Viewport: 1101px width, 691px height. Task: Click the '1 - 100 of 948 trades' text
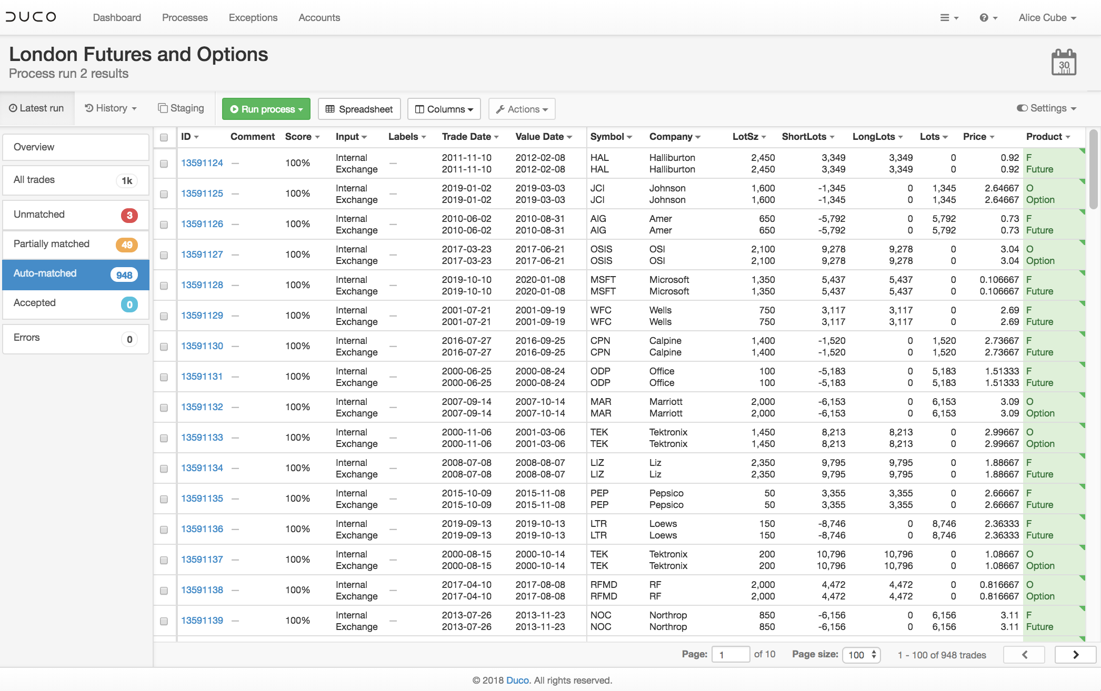coord(942,655)
